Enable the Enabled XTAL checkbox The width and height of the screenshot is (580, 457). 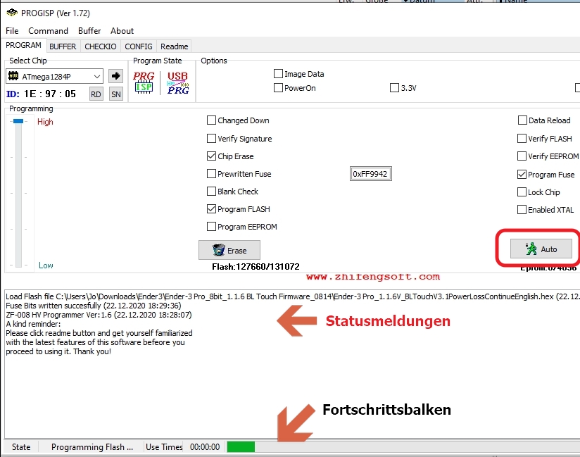522,209
